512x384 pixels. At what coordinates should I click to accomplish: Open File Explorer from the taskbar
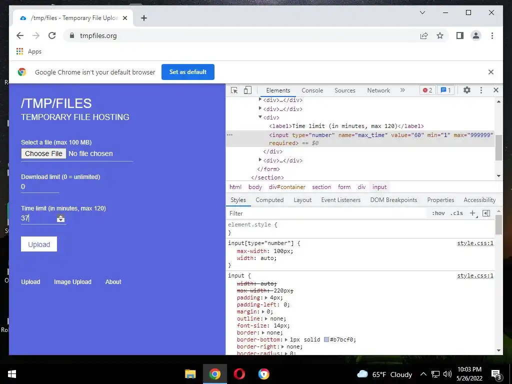click(190, 374)
